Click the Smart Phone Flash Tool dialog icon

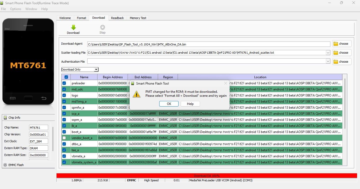[x=133, y=83]
